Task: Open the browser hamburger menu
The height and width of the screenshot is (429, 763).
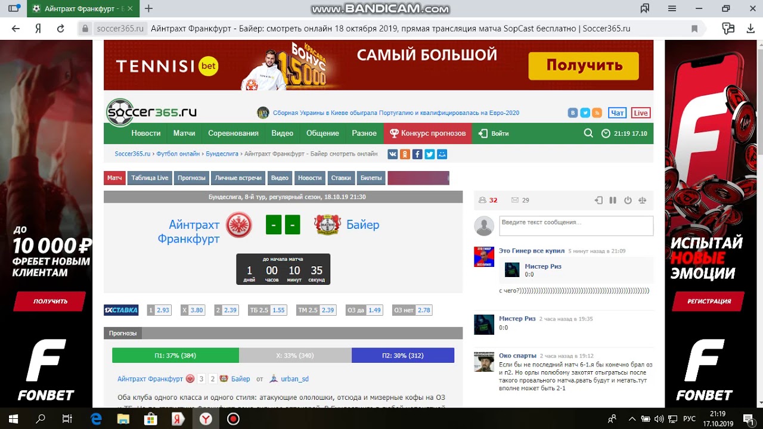Action: coord(672,8)
